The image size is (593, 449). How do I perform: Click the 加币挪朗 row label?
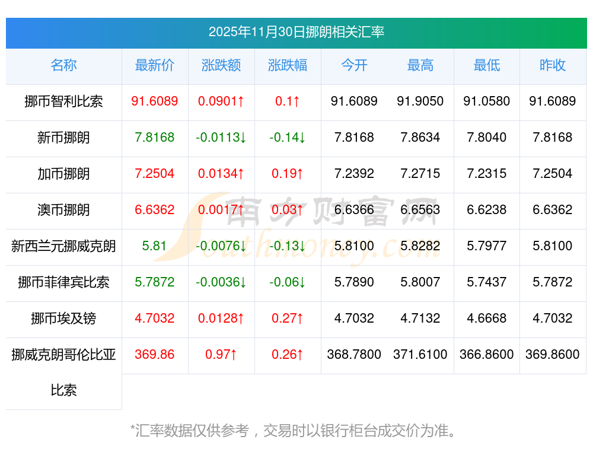pyautogui.click(x=63, y=174)
